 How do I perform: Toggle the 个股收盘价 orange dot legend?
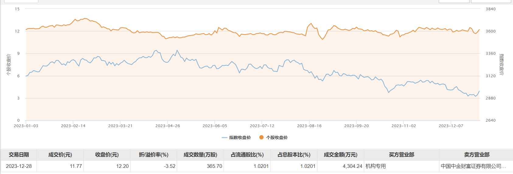(x=274, y=137)
